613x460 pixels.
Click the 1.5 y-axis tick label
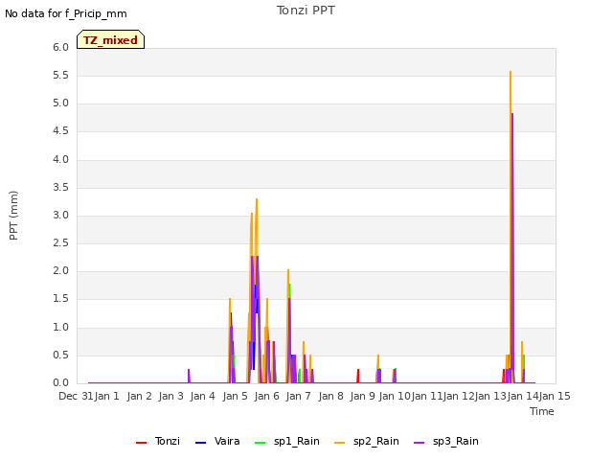(60, 299)
